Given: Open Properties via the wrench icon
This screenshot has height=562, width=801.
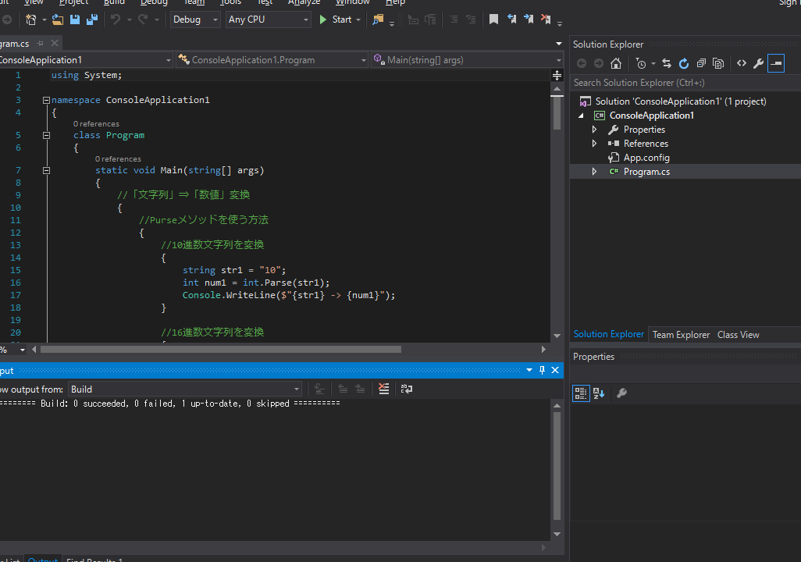Looking at the screenshot, I should tap(758, 63).
